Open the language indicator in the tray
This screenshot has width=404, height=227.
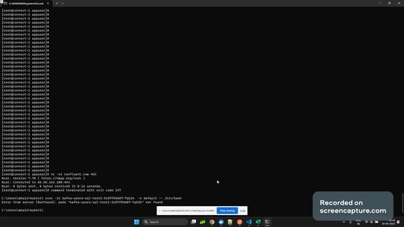tap(359, 222)
